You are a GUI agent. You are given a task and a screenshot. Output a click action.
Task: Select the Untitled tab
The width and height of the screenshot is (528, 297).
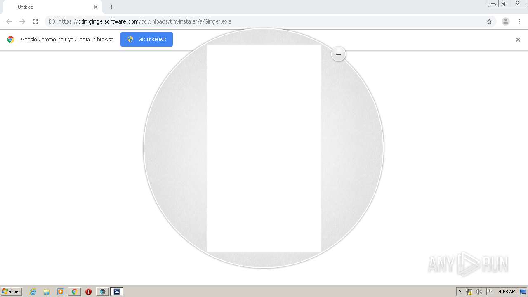(52, 7)
